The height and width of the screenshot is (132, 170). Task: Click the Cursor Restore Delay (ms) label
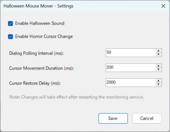click(x=35, y=83)
